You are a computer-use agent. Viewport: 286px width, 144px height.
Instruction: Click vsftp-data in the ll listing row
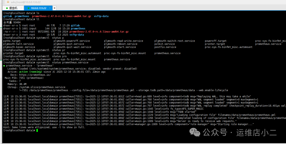[77, 35]
